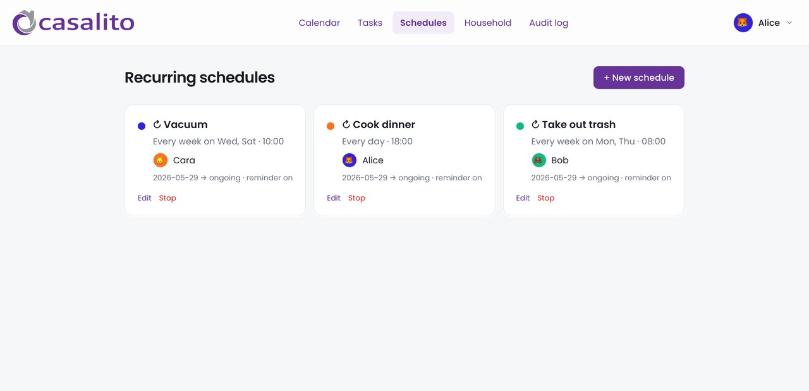Open the Household section

488,23
